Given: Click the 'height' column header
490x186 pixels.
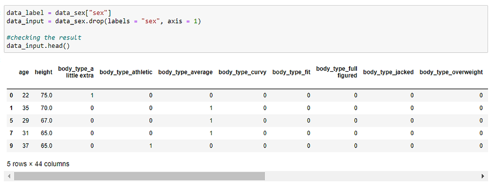Looking at the screenshot, I should (x=43, y=72).
